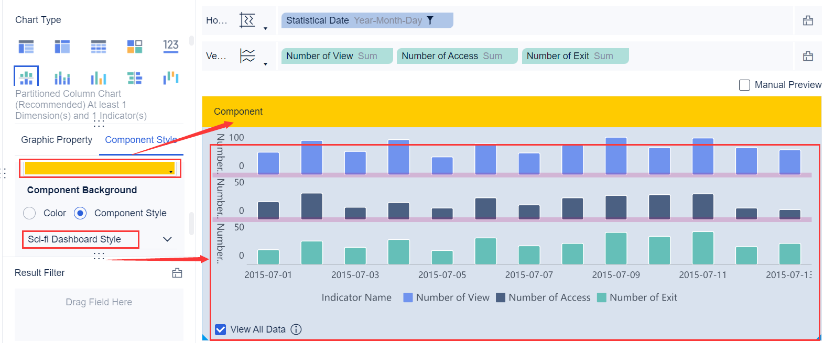Screen dimensions: 824x343
Task: Select the partitioned column chart icon
Action: point(26,78)
